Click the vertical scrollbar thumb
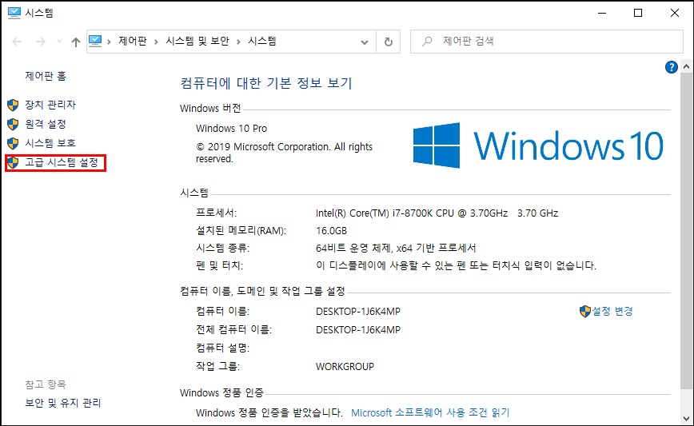 click(x=687, y=231)
